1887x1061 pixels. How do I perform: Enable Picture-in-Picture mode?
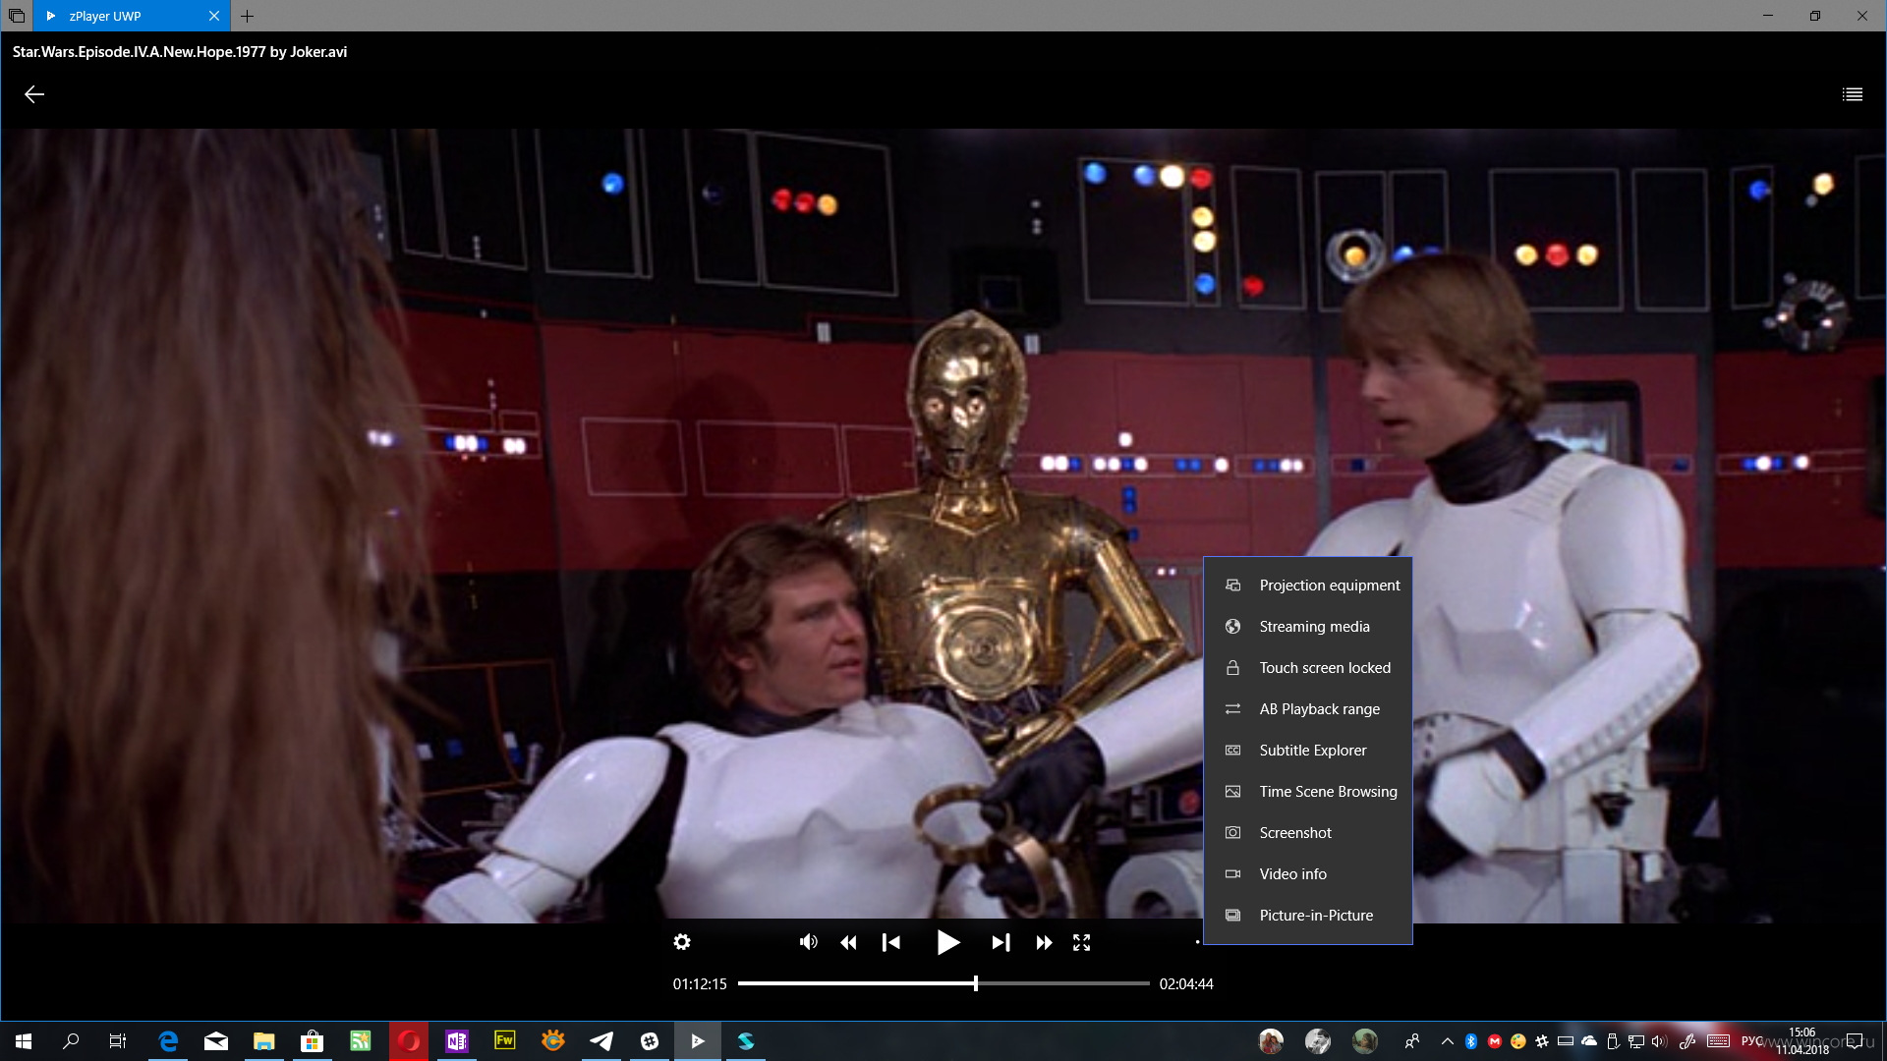pyautogui.click(x=1308, y=915)
